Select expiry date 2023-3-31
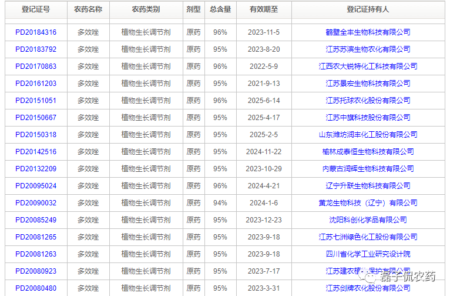The width and height of the screenshot is (450, 296). coord(264,288)
